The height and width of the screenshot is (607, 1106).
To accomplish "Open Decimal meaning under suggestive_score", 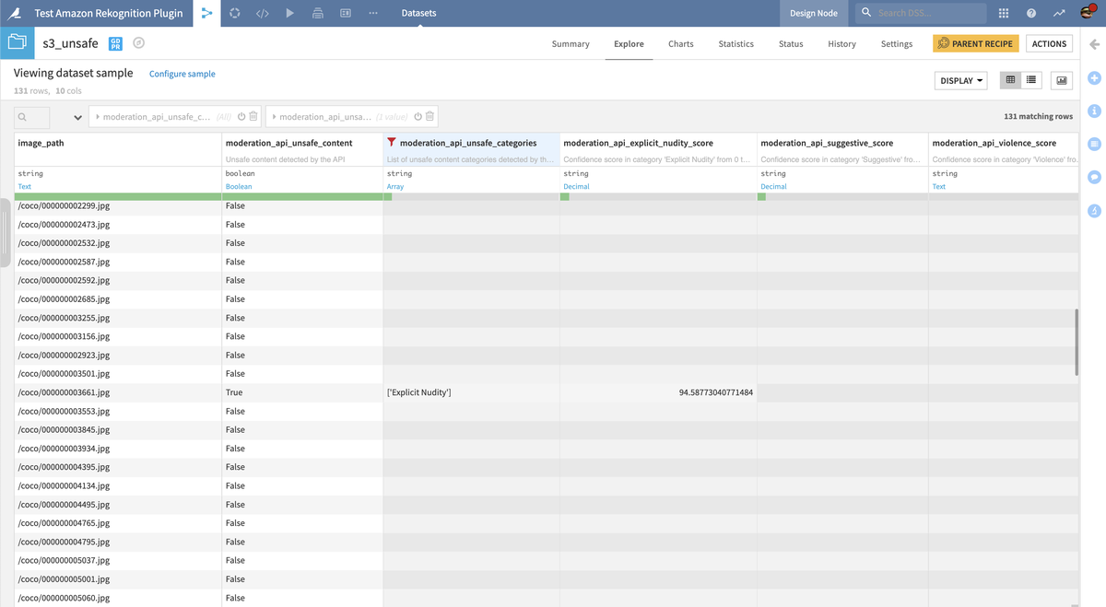I will point(773,186).
